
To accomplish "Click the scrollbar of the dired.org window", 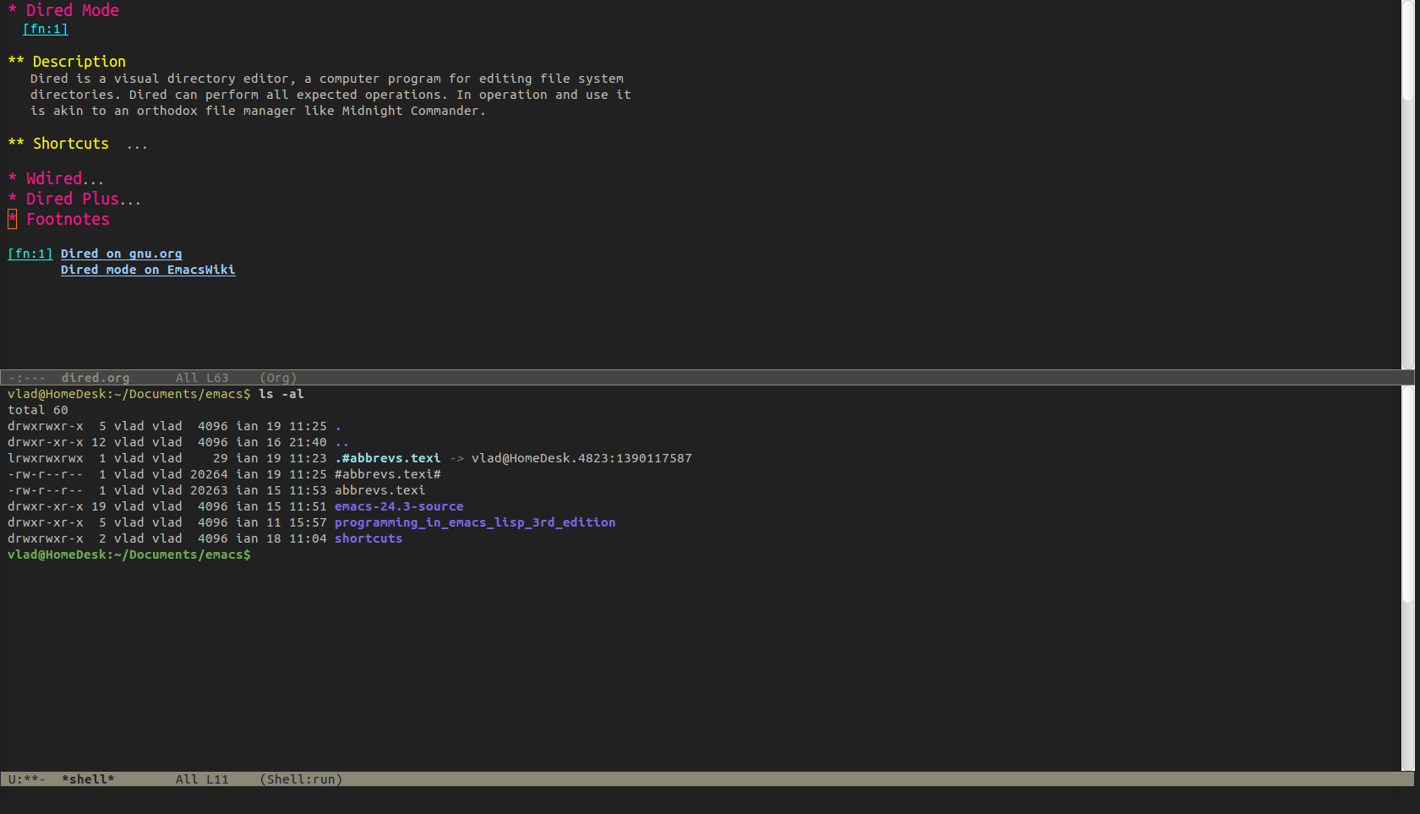I will pyautogui.click(x=1408, y=184).
